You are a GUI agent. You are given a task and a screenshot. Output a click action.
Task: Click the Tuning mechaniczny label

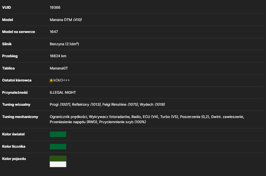(x=20, y=117)
